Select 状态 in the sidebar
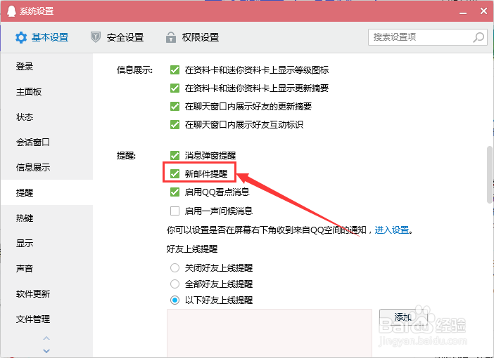This screenshot has width=494, height=358. coord(46,117)
